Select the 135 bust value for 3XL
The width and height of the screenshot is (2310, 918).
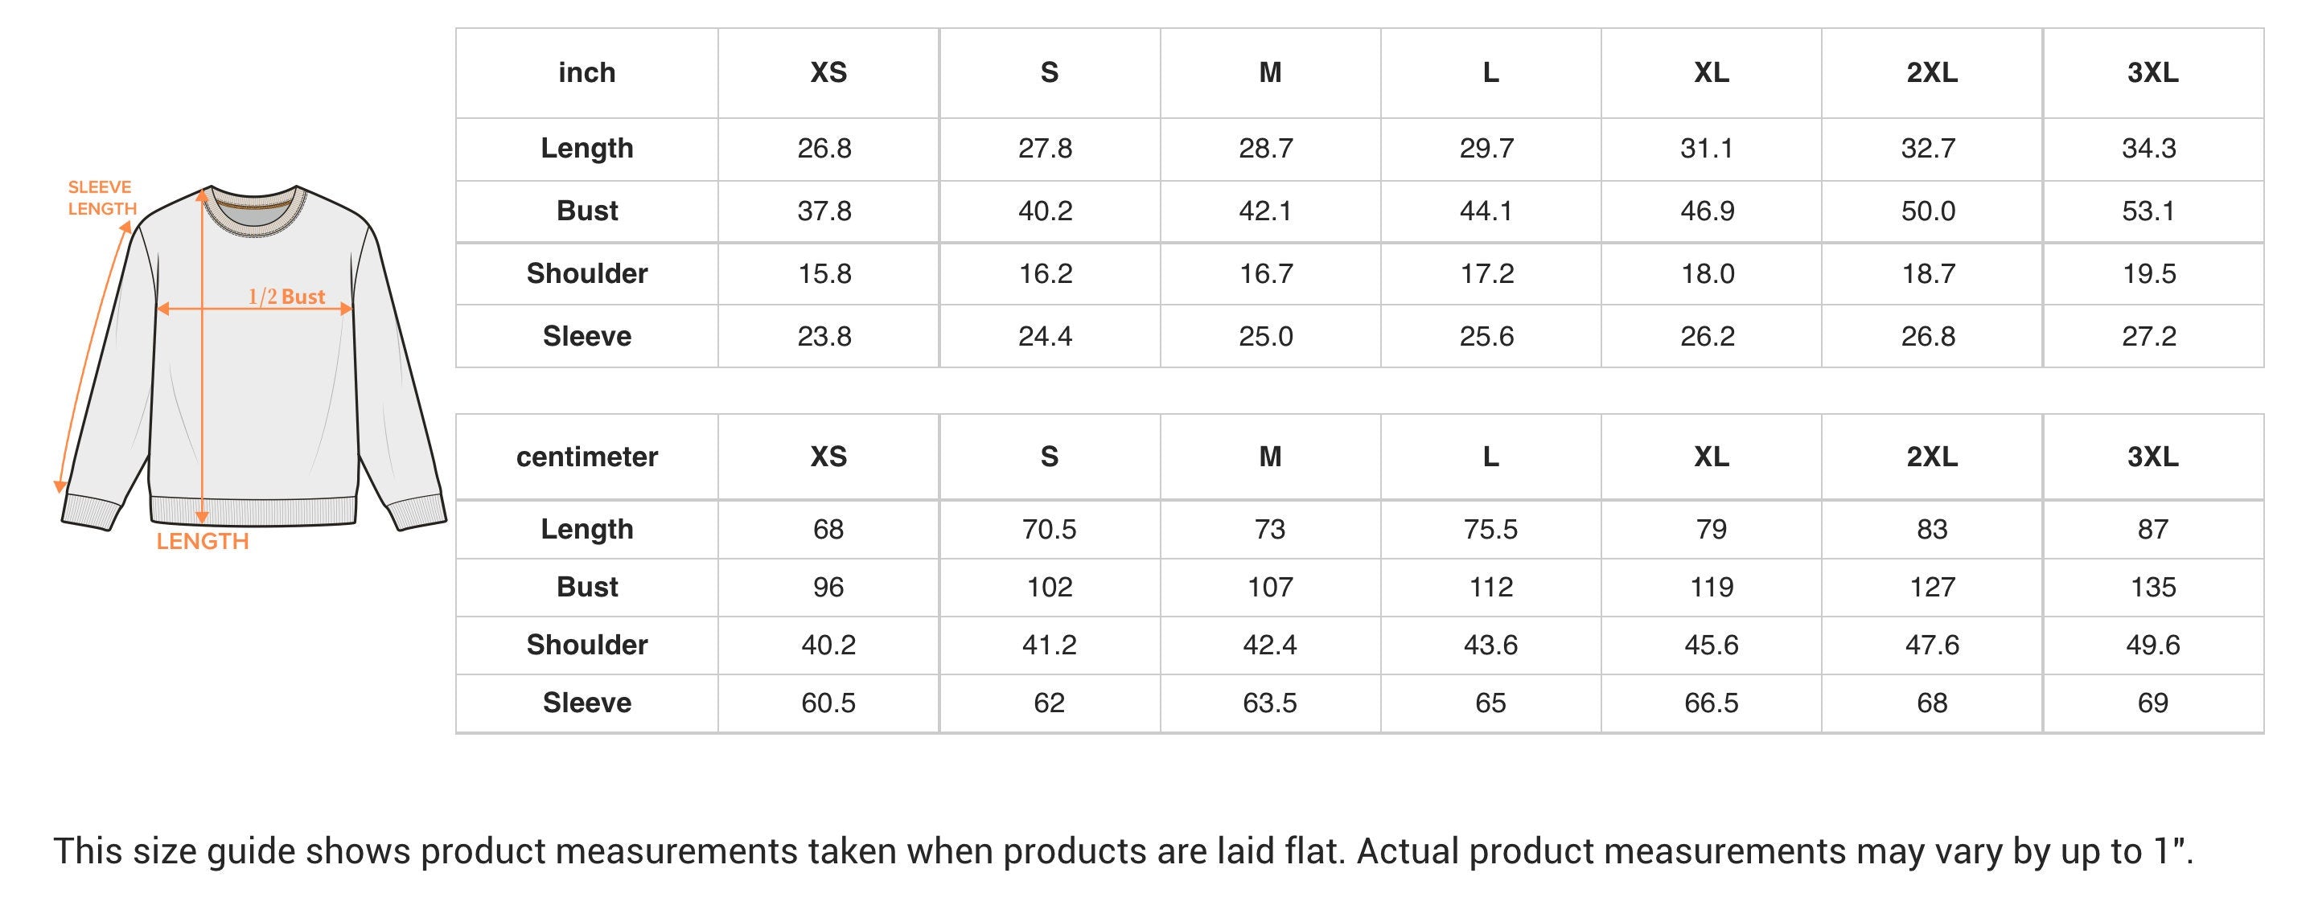pos(2152,587)
